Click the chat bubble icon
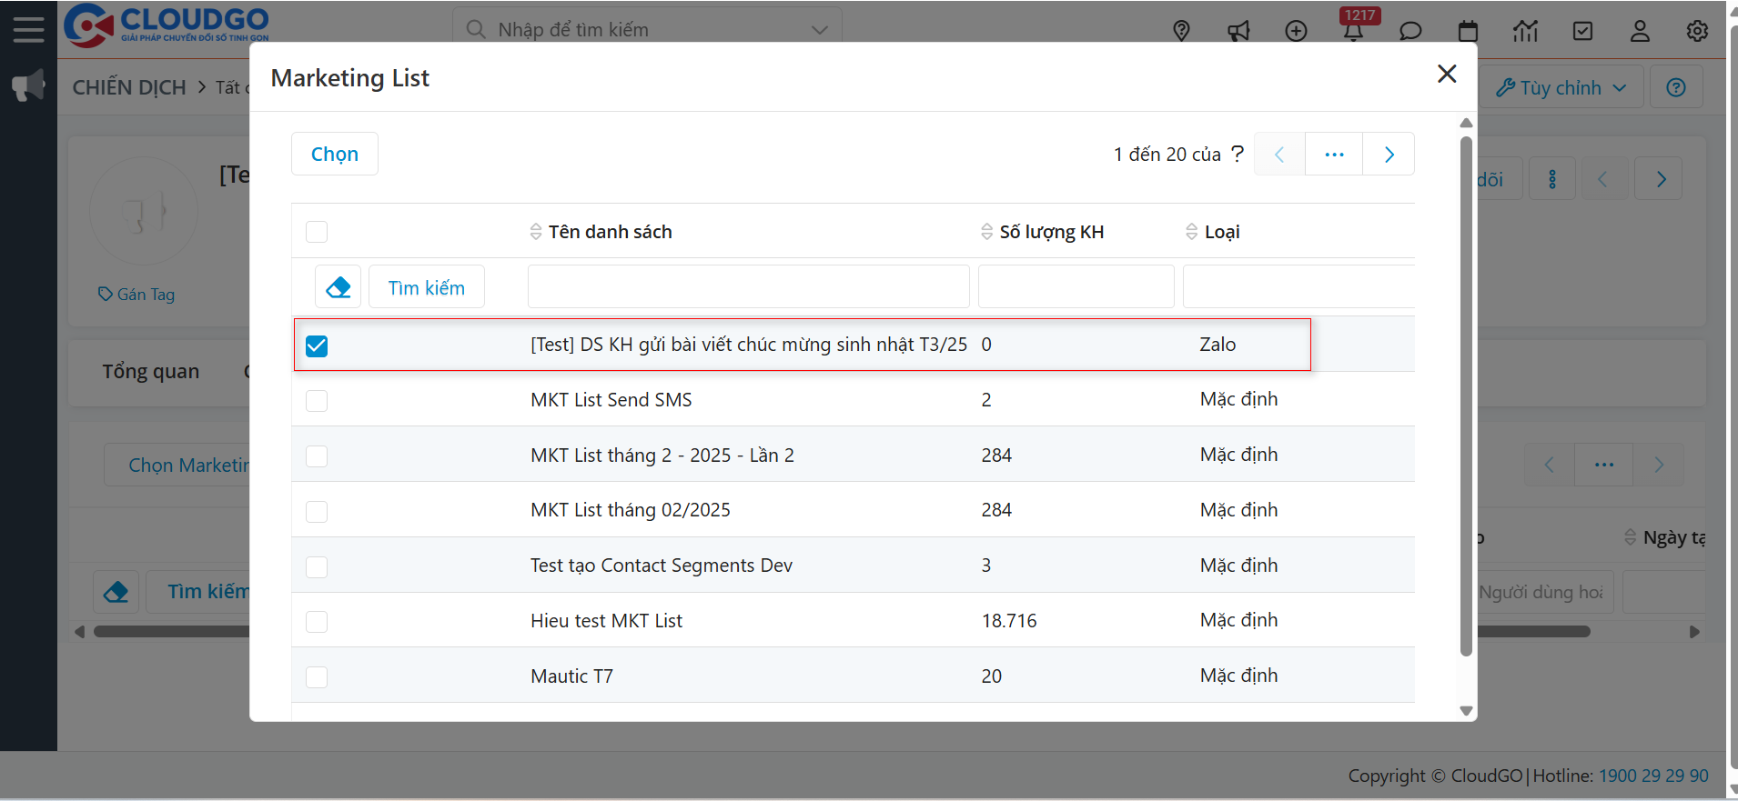This screenshot has height=801, width=1738. [x=1410, y=31]
